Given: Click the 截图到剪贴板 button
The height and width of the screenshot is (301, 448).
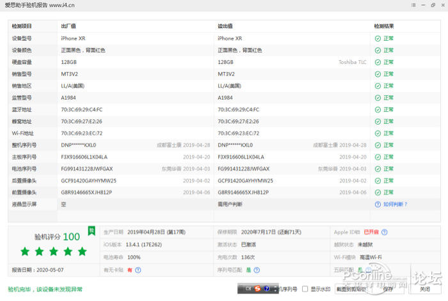Looking at the screenshot, I should pos(351,289).
